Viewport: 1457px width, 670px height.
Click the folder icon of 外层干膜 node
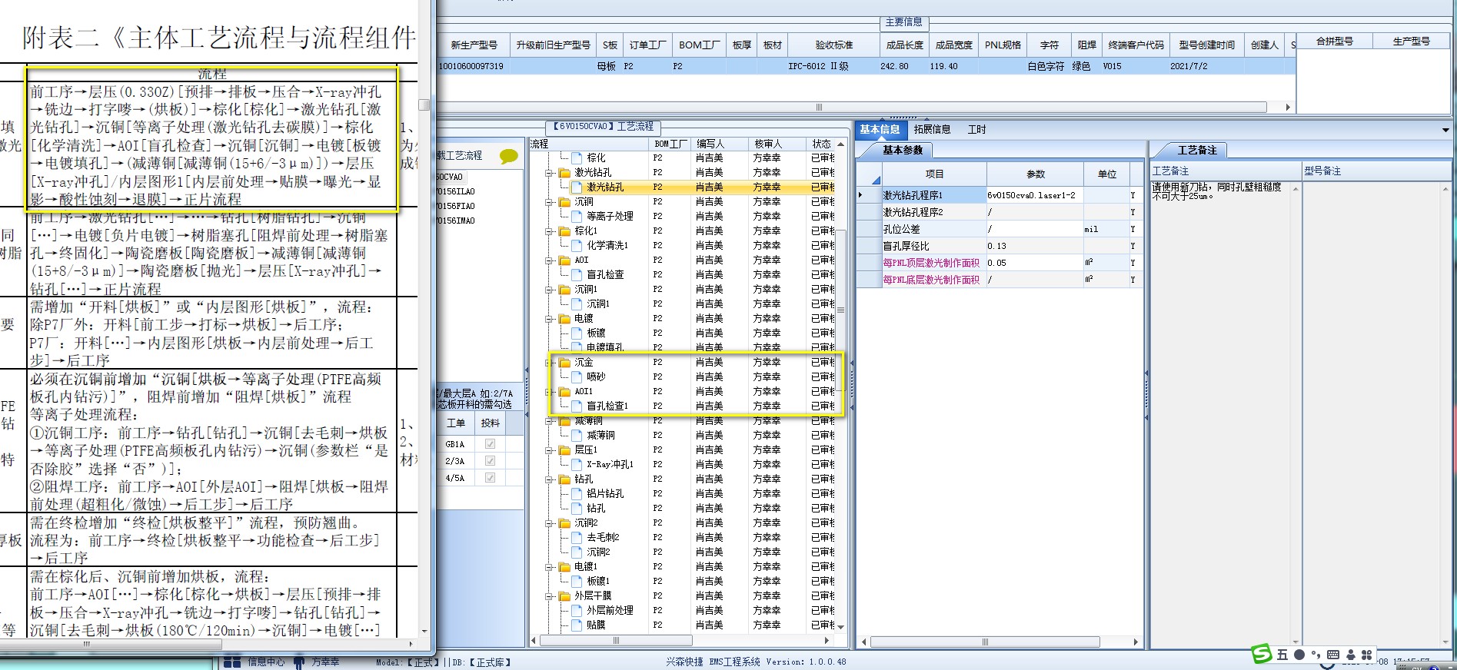click(565, 596)
